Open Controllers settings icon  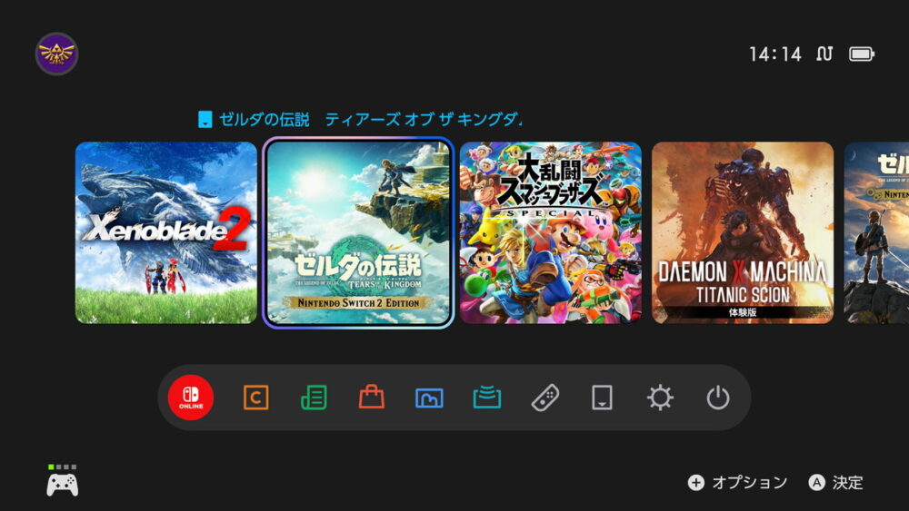(x=544, y=398)
